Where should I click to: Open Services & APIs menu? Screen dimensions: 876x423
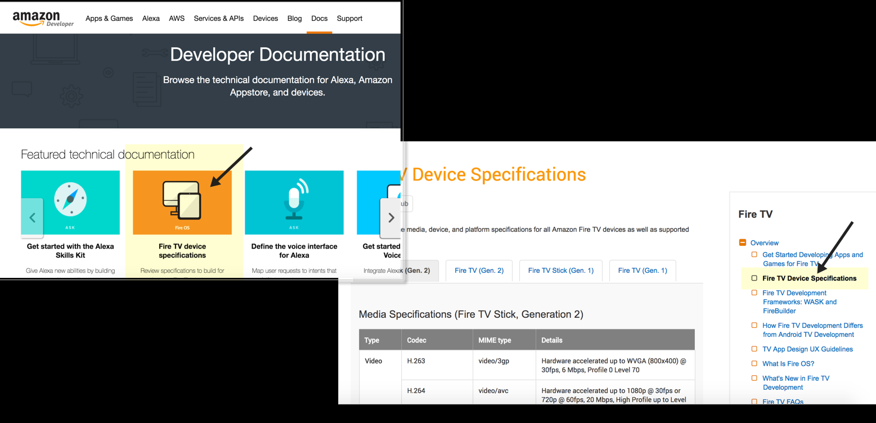tap(219, 19)
